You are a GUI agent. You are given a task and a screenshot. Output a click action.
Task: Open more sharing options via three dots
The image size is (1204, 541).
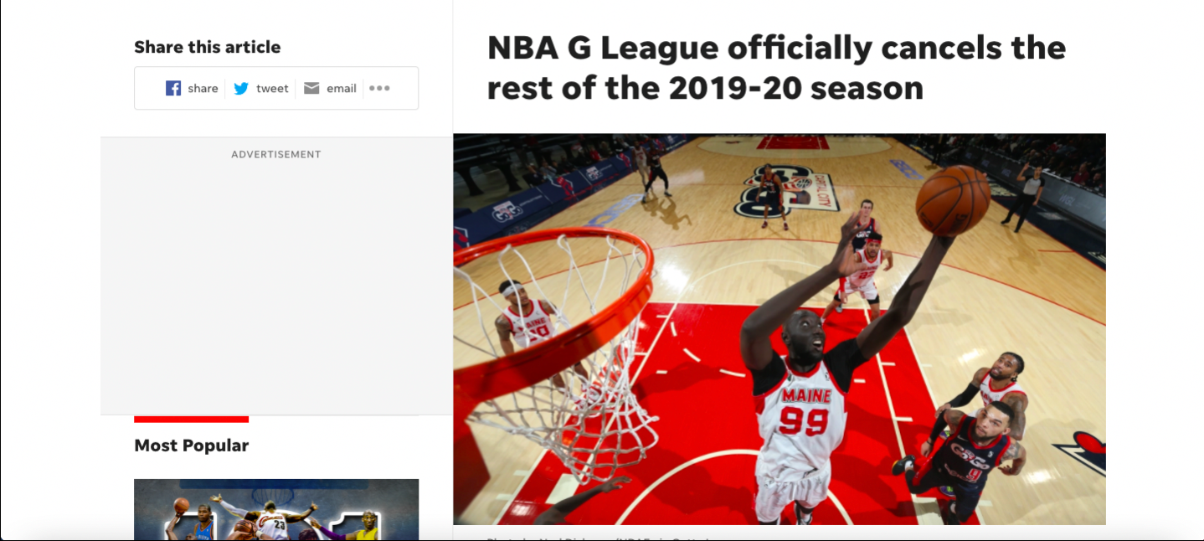click(379, 88)
